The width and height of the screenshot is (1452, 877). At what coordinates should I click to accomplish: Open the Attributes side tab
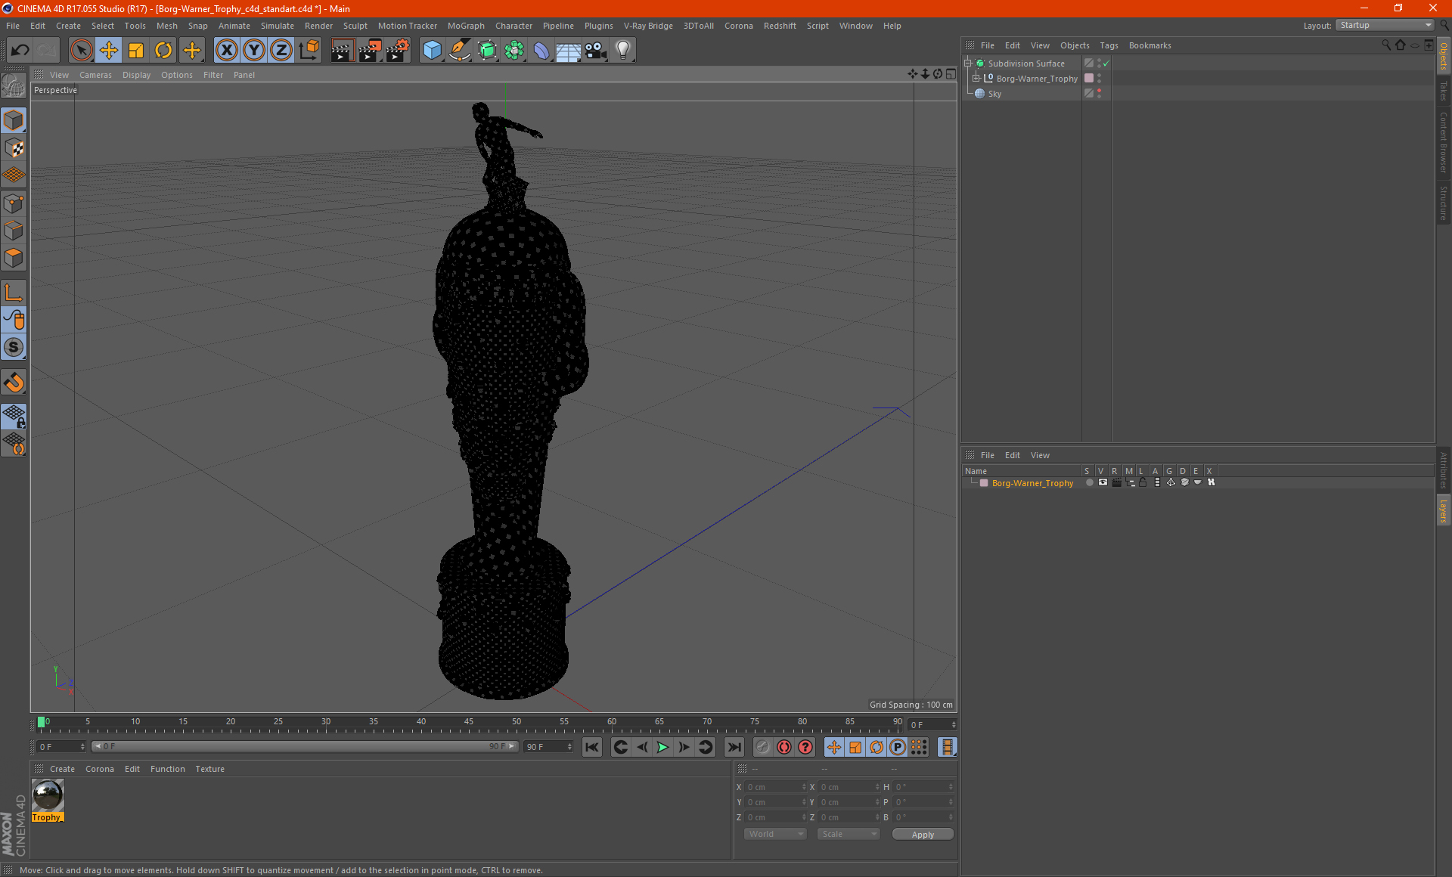[x=1444, y=470]
